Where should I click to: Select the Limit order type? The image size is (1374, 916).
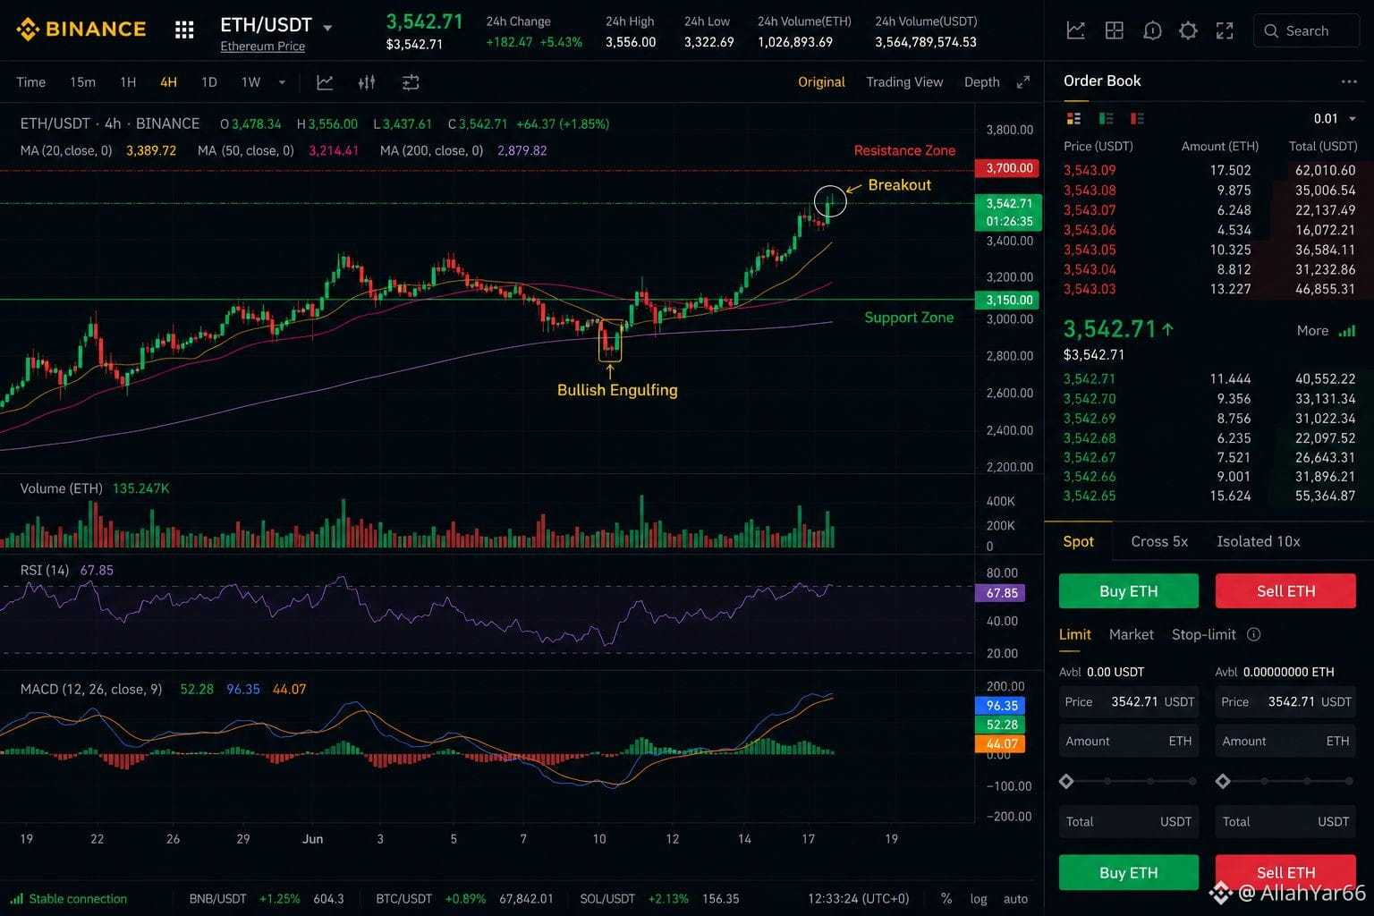[x=1074, y=634]
